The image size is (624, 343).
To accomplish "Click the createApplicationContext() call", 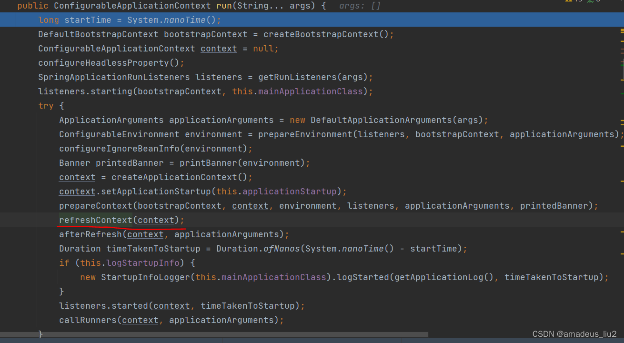I will [x=180, y=177].
